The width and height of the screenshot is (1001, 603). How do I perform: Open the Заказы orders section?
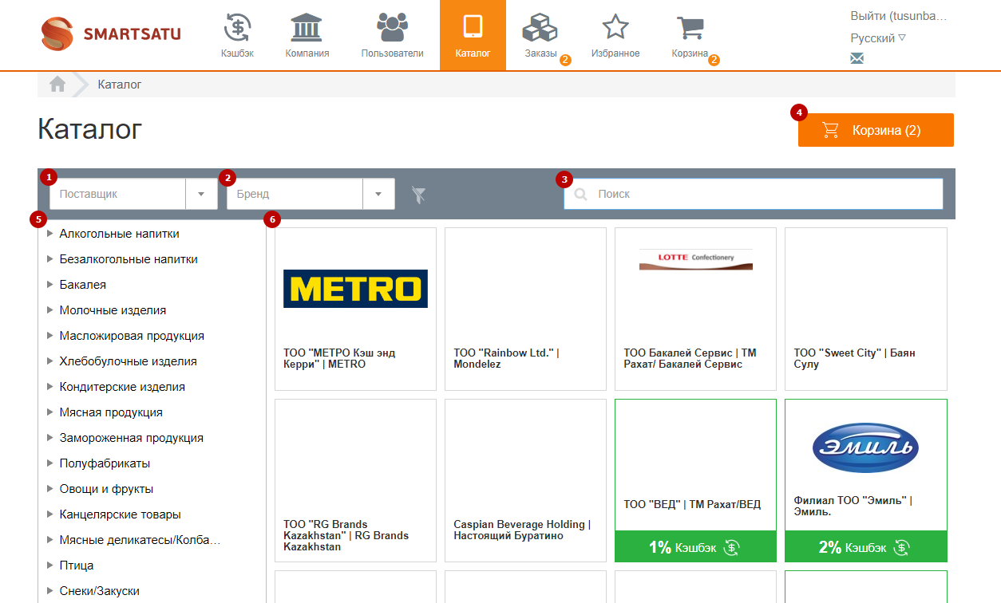point(540,35)
